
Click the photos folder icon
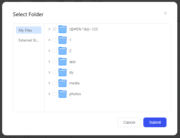pos(63,94)
